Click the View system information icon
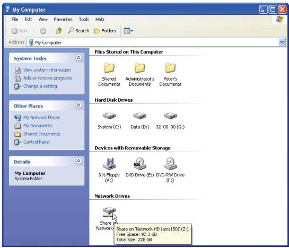289x248 pixels. (x=17, y=70)
